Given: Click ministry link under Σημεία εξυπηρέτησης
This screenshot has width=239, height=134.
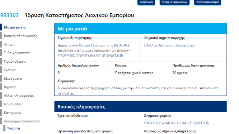Looking at the screenshot, I should click(91, 55).
